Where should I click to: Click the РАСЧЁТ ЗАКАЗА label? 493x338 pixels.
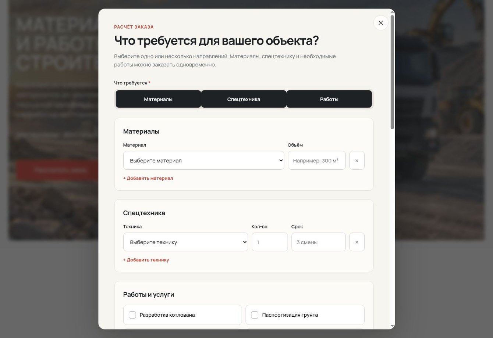point(134,27)
